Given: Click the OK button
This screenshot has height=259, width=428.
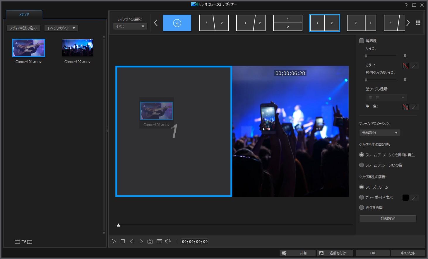Looking at the screenshot, I should click(x=373, y=253).
